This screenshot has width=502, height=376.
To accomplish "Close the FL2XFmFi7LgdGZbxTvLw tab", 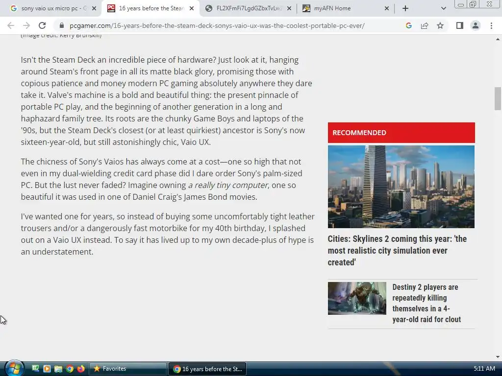I will pos(289,8).
